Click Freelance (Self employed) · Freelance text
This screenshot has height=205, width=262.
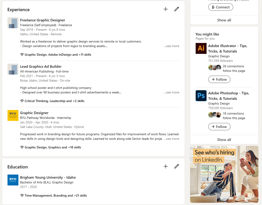[x=46, y=25]
